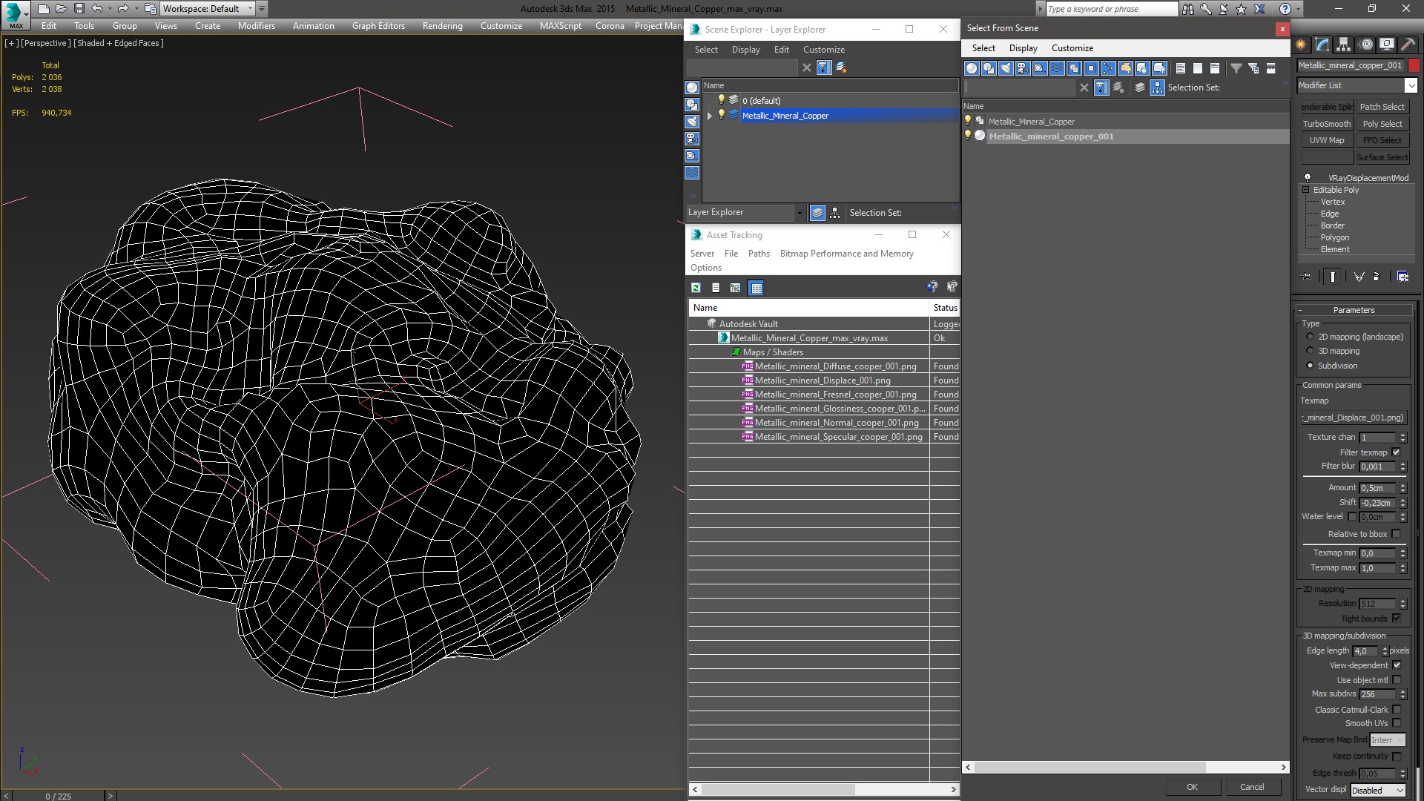Click Pin Stack icon under modifier stack
This screenshot has height=801, width=1424.
click(1307, 277)
